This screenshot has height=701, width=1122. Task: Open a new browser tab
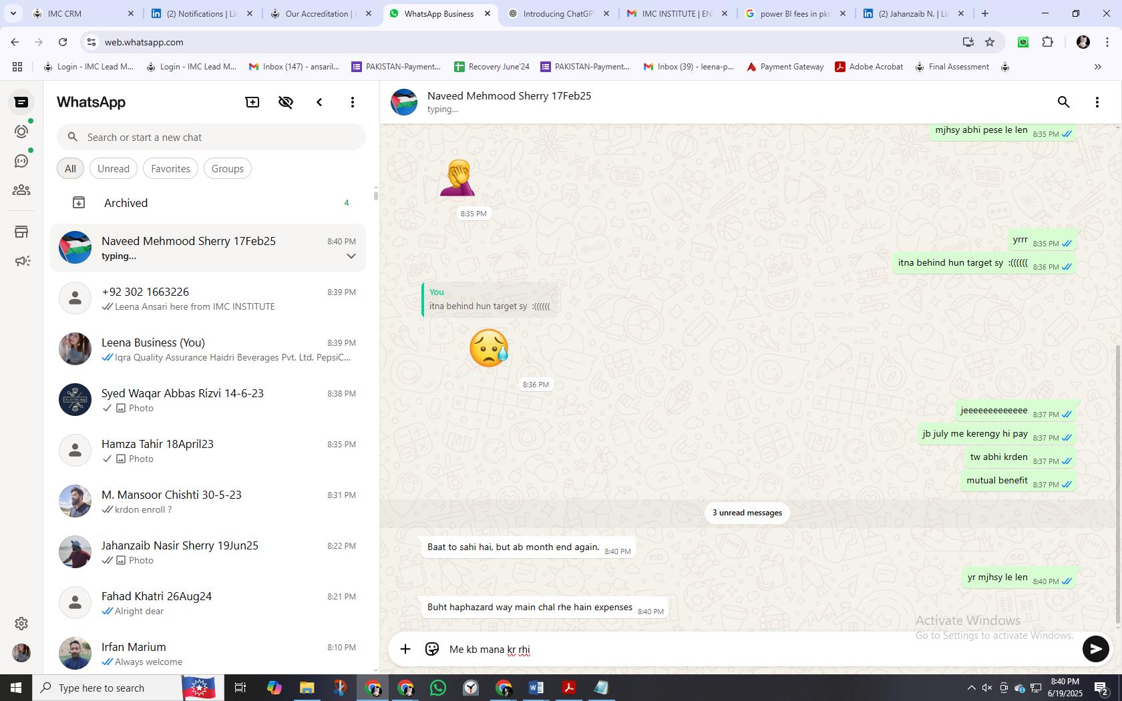coord(984,13)
